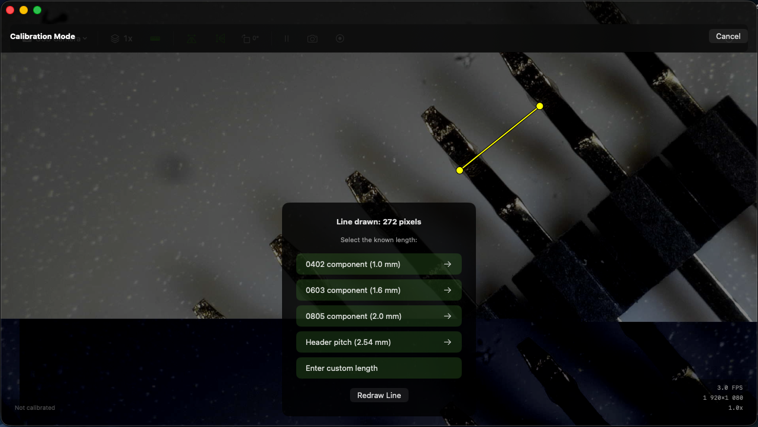Screen dimensions: 758x427
Task: Choose the 0603 component option
Action: [379, 290]
